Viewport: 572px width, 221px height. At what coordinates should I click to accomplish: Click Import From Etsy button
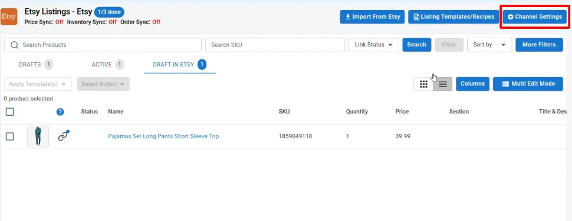[x=372, y=16]
